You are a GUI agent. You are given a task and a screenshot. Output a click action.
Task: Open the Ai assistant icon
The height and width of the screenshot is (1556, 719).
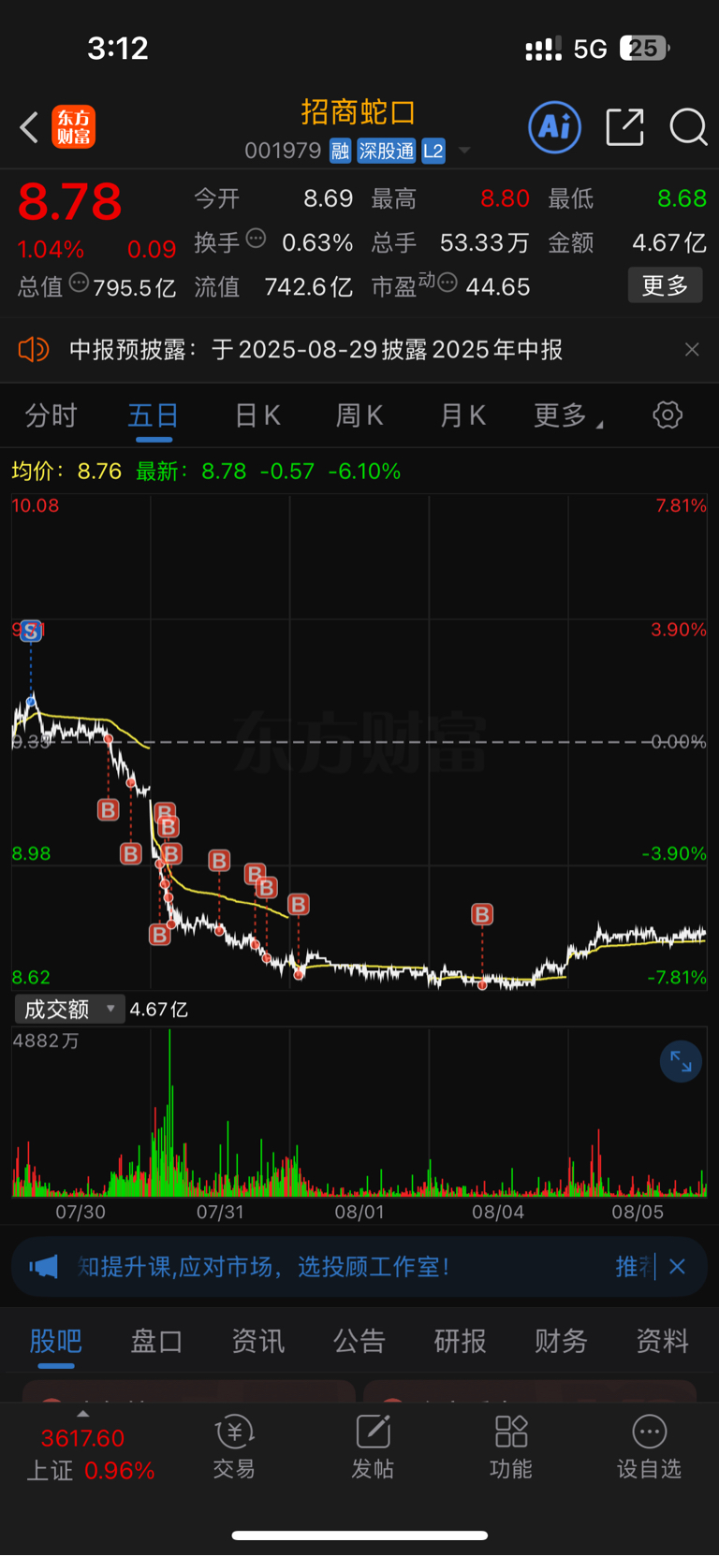(x=555, y=127)
